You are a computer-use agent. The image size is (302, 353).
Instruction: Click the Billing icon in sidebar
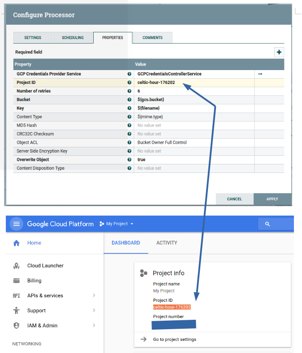coord(17,281)
